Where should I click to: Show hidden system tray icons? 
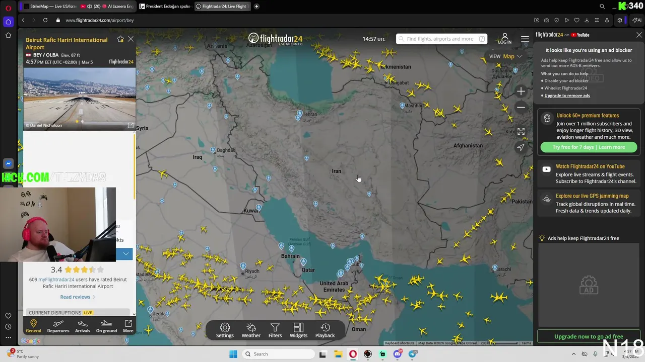tap(573, 354)
